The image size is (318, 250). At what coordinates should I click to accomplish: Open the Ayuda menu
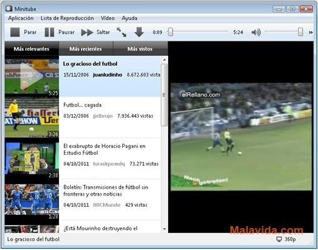[x=129, y=18]
